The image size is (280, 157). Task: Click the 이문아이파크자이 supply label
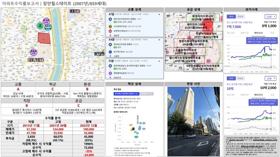(206, 35)
